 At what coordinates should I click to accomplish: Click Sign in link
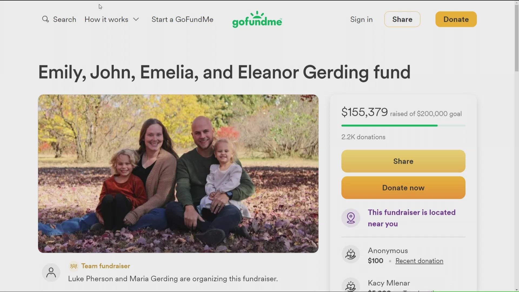pyautogui.click(x=361, y=19)
